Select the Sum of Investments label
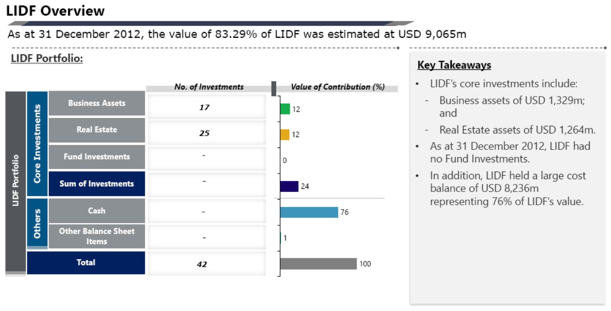The width and height of the screenshot is (611, 311). point(97,184)
